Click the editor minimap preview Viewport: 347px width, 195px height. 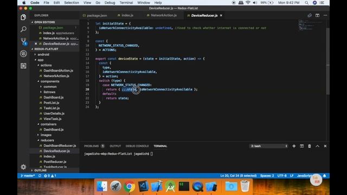pyautogui.click(x=311, y=25)
